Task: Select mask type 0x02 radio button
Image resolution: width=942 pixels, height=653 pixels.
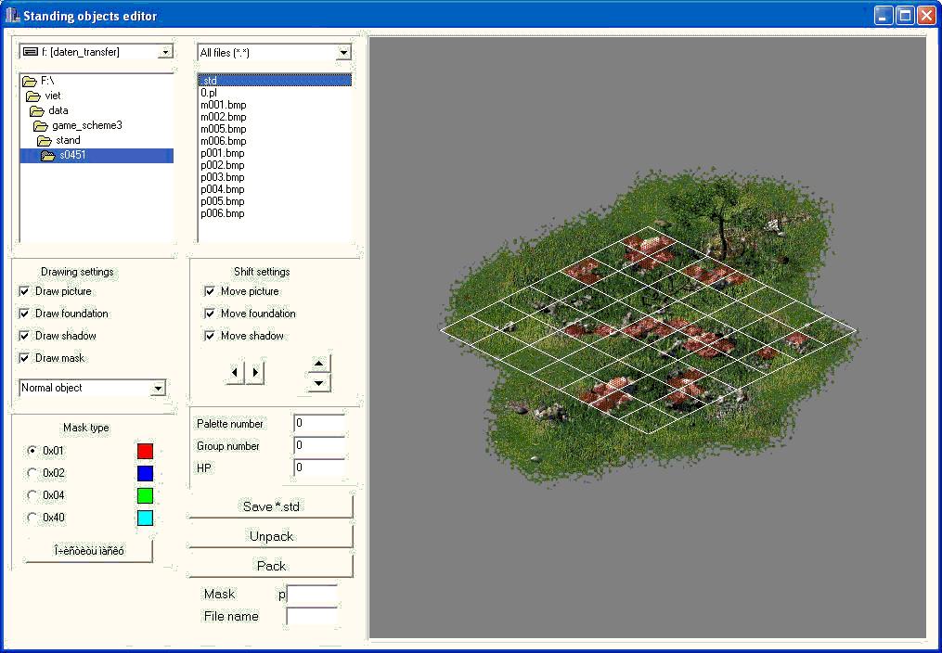Action: click(32, 473)
